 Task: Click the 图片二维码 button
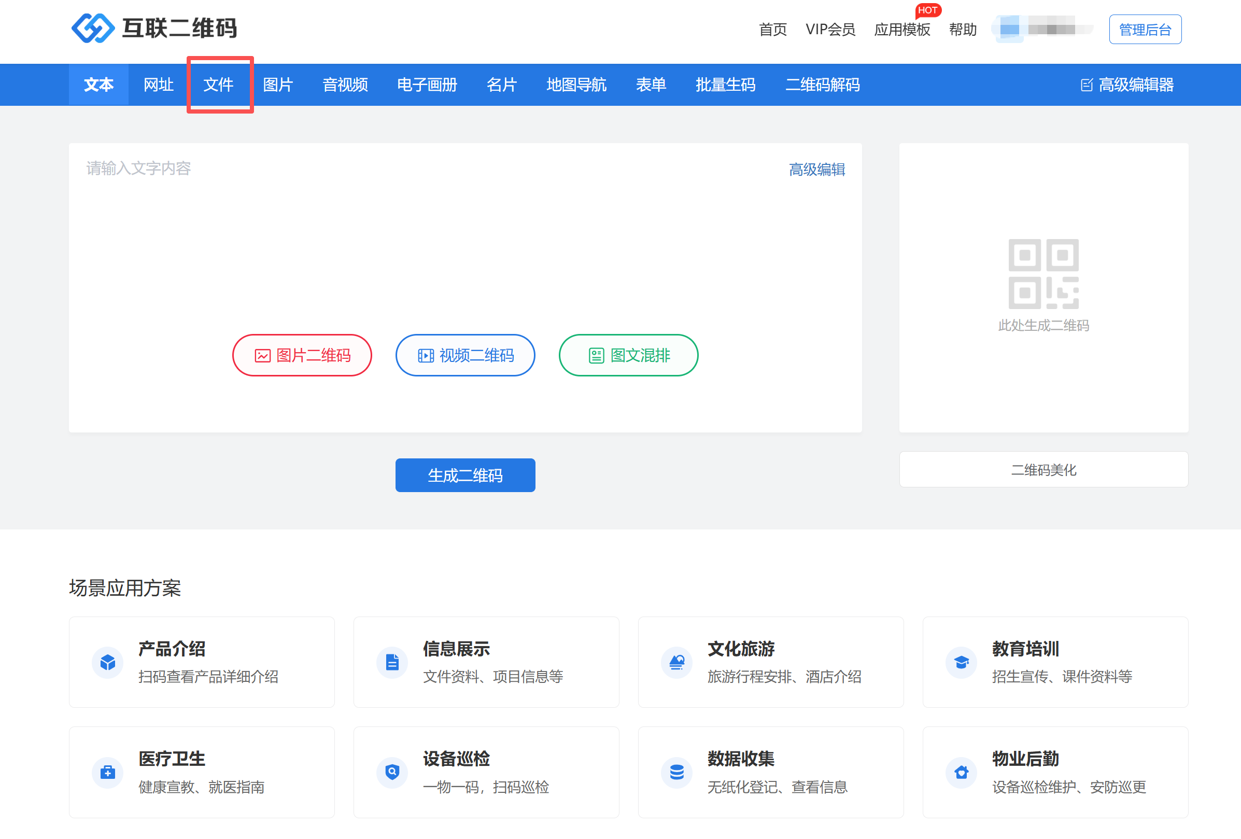click(302, 355)
